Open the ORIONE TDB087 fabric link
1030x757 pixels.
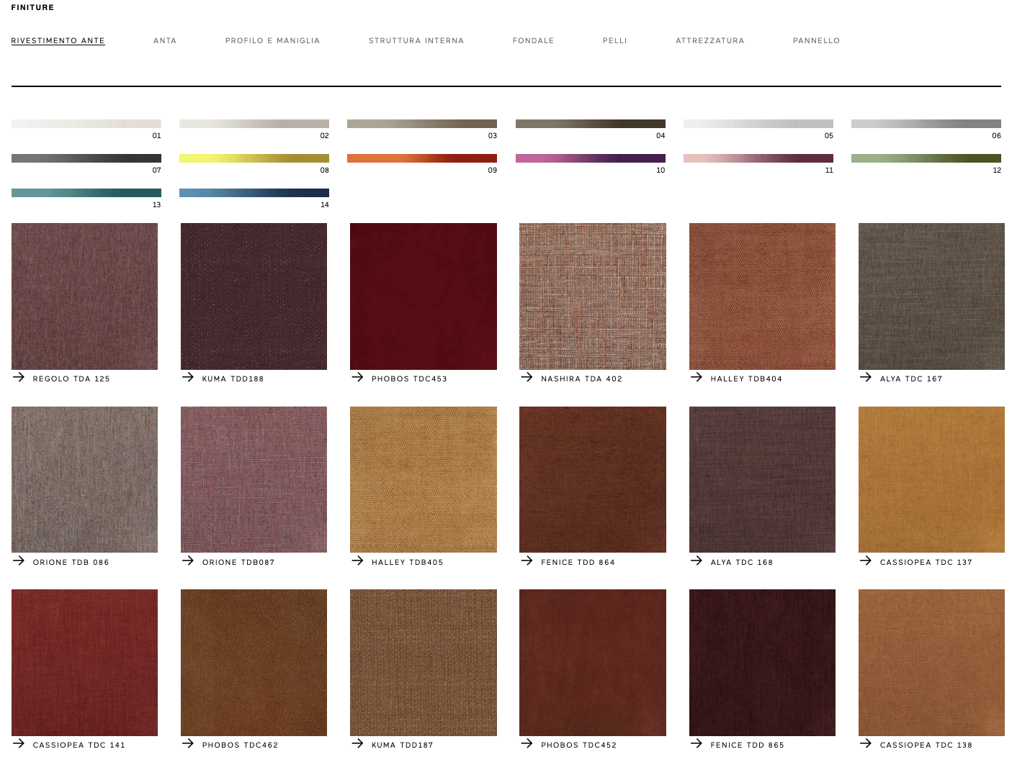click(238, 562)
